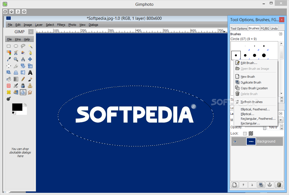Open the Filters menu

coord(61,25)
